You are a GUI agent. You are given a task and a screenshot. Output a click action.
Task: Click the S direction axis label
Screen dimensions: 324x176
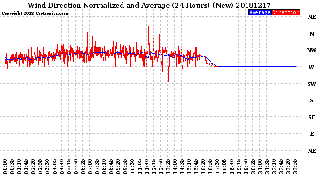pyautogui.click(x=312, y=100)
